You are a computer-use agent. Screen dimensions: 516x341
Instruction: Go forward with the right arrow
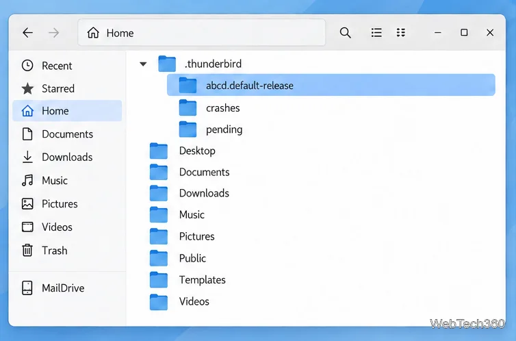(x=53, y=33)
